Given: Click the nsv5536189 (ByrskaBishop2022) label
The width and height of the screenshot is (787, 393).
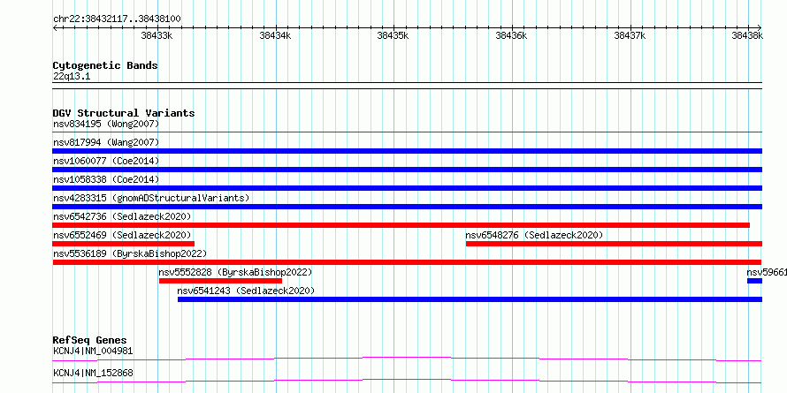Looking at the screenshot, I should (x=130, y=253).
